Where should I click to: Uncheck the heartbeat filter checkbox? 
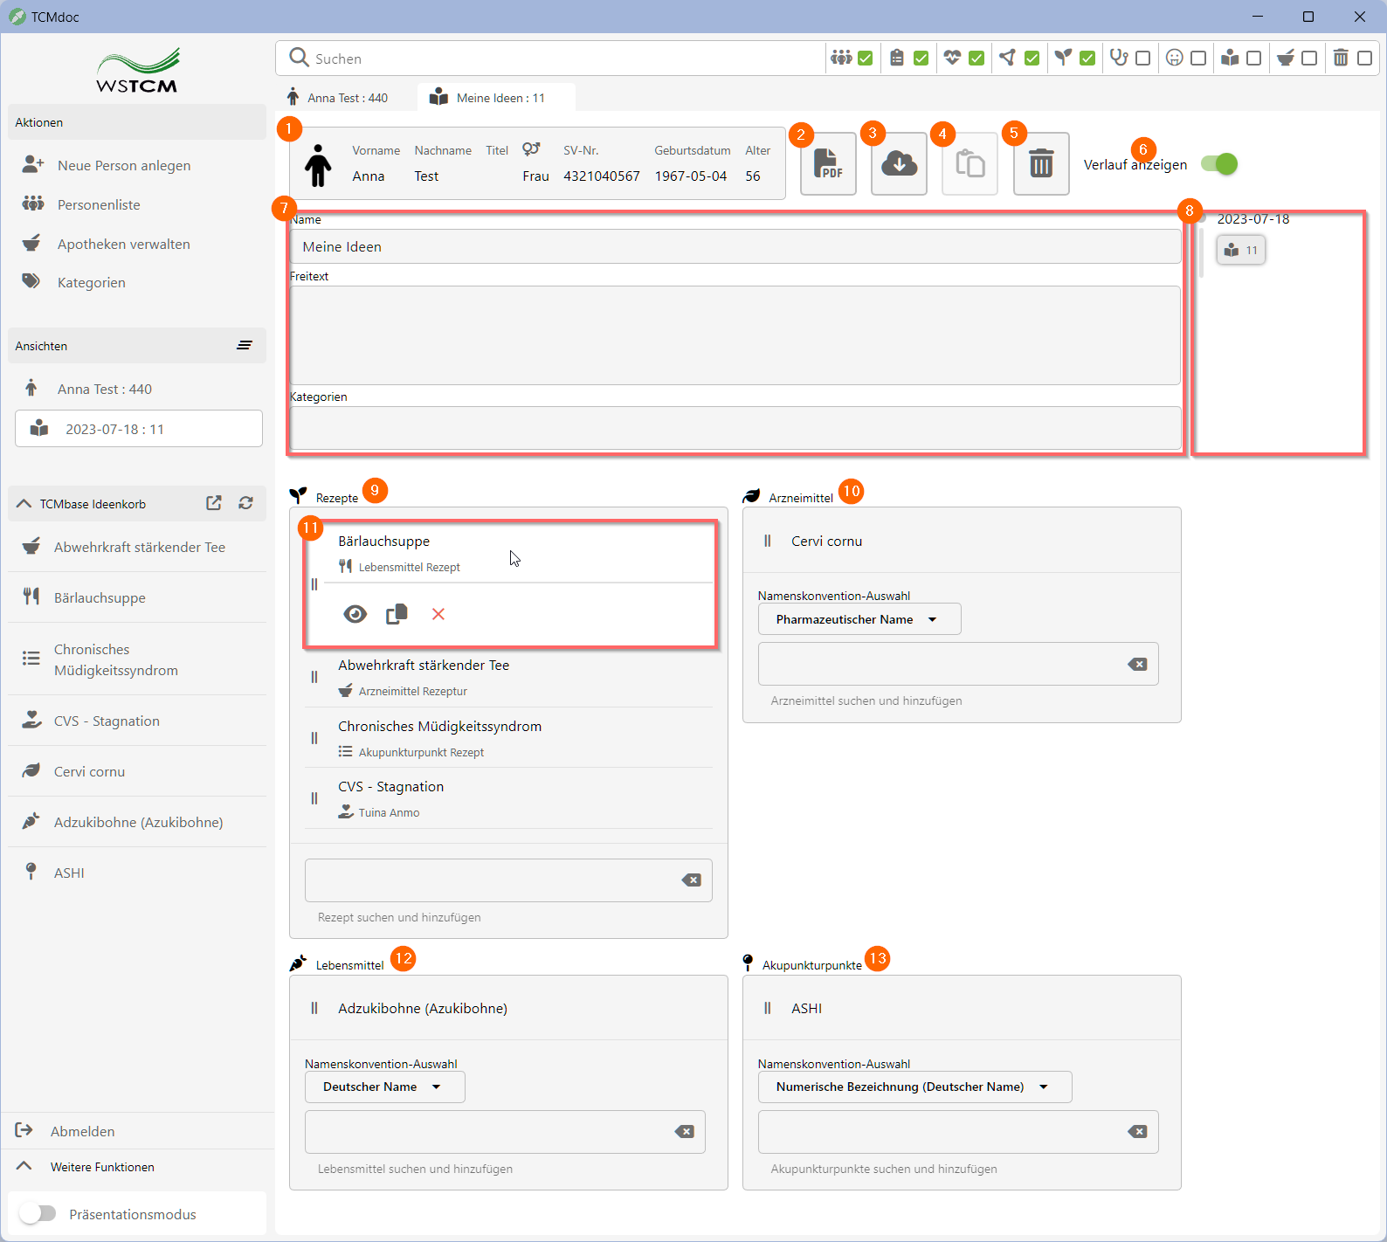tap(976, 58)
